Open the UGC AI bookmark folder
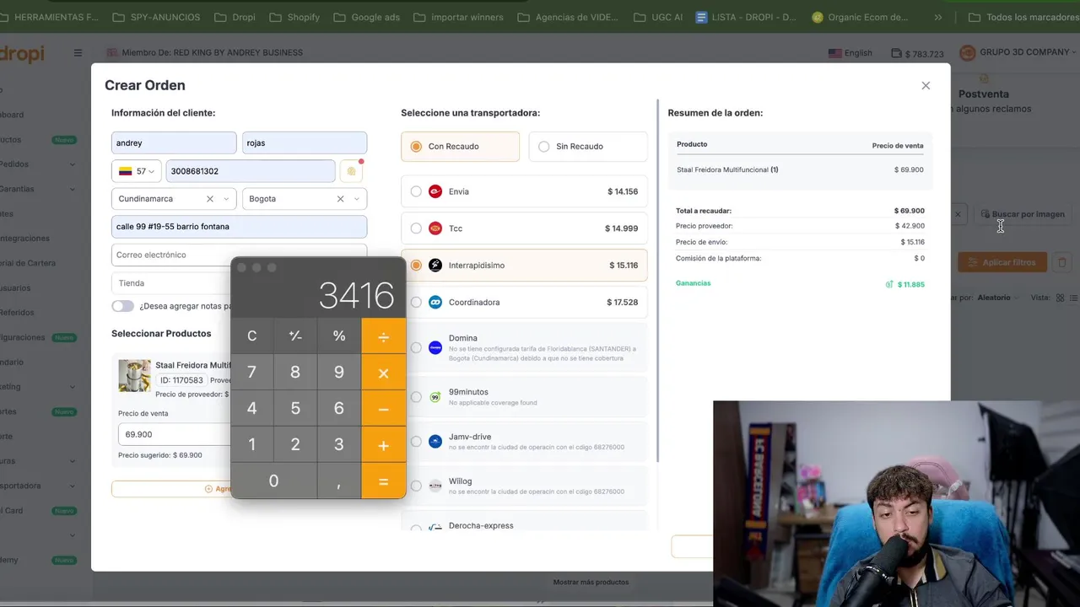 (x=657, y=17)
